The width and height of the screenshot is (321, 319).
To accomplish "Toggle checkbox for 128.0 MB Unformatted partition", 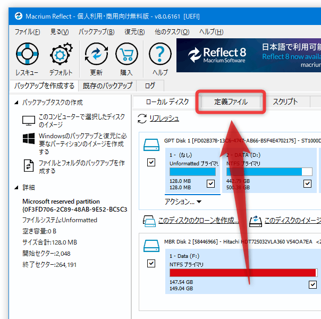I will 210,183.
